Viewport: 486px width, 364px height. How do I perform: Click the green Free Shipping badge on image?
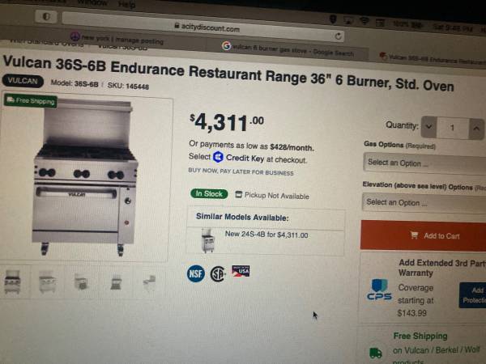[31, 101]
